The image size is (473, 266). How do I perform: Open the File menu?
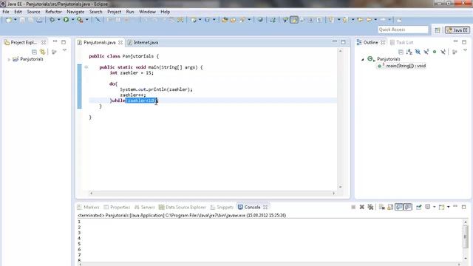[x=6, y=12]
